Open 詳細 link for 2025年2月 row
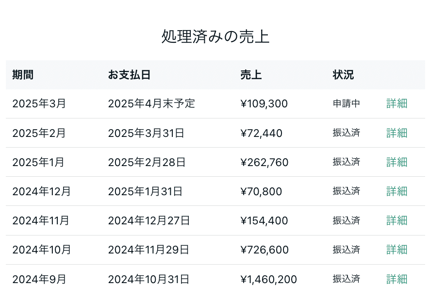Viewport: 429px width, 303px height. coord(396,133)
